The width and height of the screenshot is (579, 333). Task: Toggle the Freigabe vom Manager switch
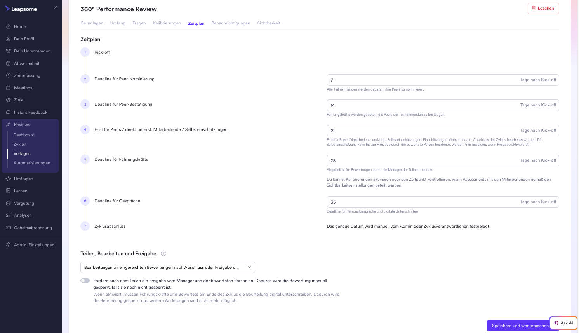click(85, 281)
